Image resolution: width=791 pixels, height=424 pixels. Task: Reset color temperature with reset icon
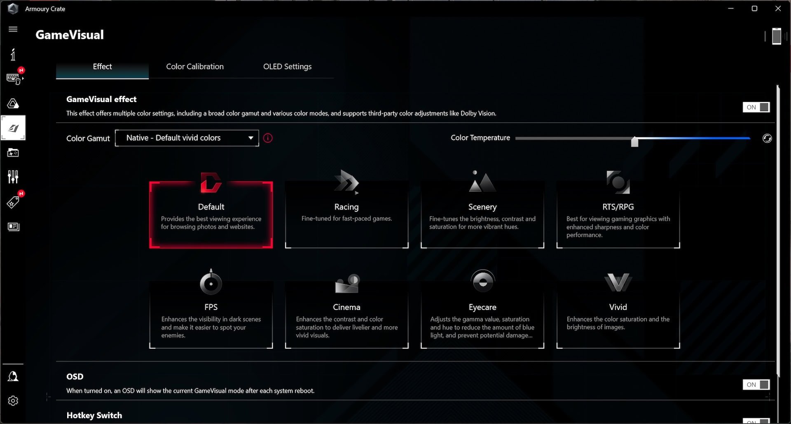point(767,138)
